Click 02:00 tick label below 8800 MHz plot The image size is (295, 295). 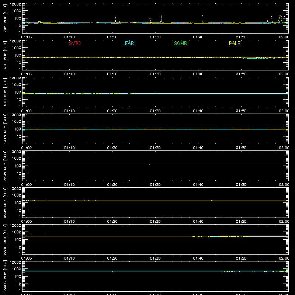284,258
